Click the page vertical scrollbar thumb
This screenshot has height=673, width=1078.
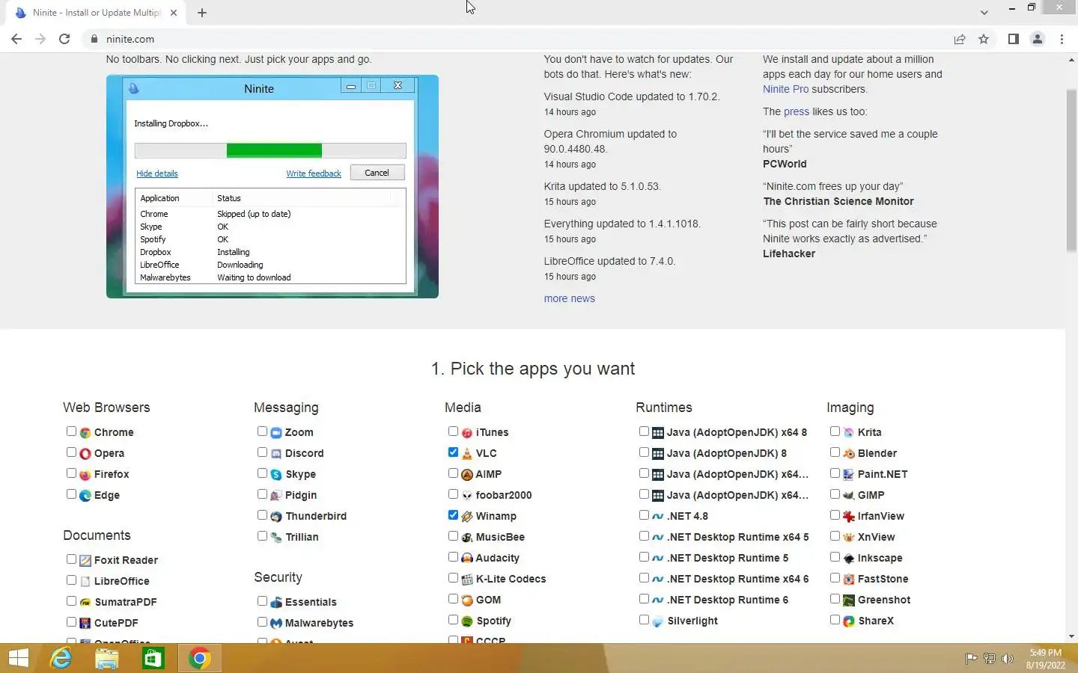click(1071, 170)
